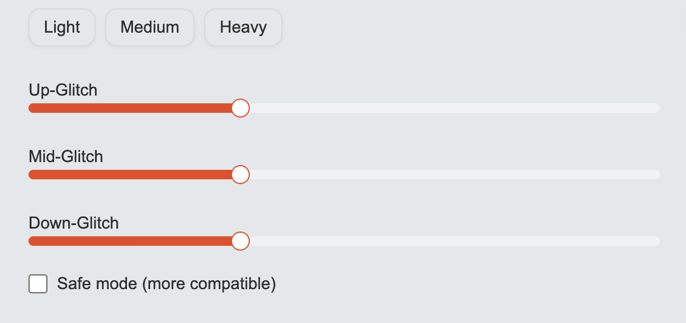The height and width of the screenshot is (323, 686).
Task: Click the Down-Glitch text label
Action: click(74, 223)
